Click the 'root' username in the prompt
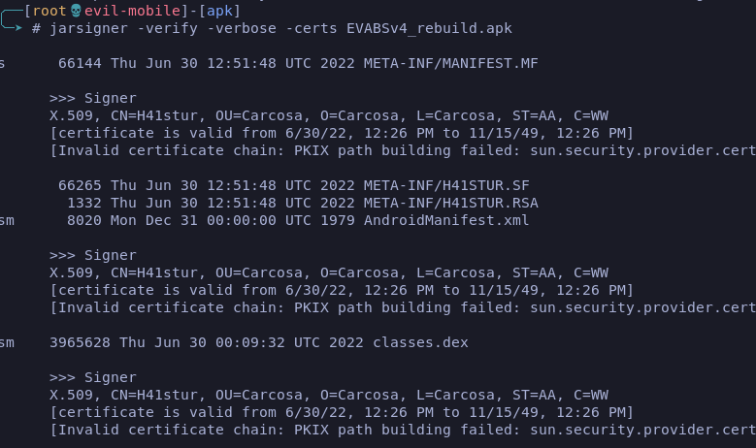756x448 pixels. (49, 10)
